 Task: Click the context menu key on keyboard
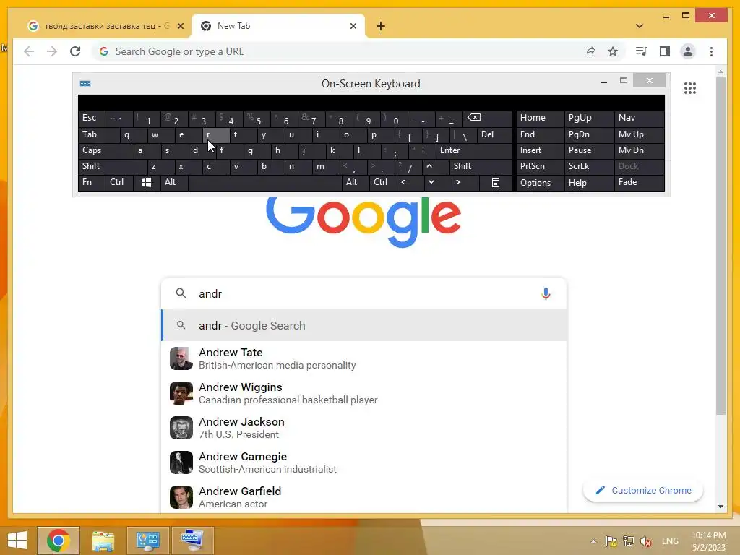(x=495, y=183)
